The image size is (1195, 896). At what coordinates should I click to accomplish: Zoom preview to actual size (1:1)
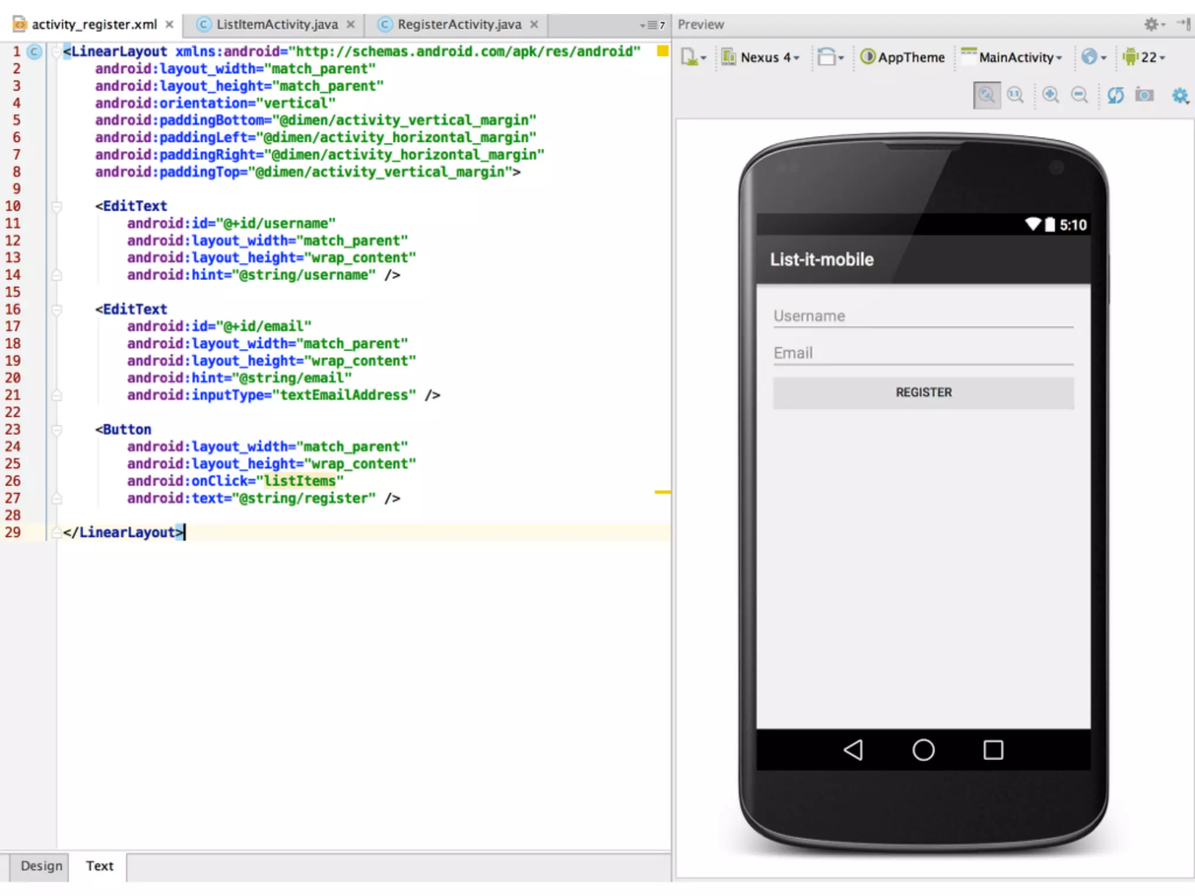coord(1016,94)
